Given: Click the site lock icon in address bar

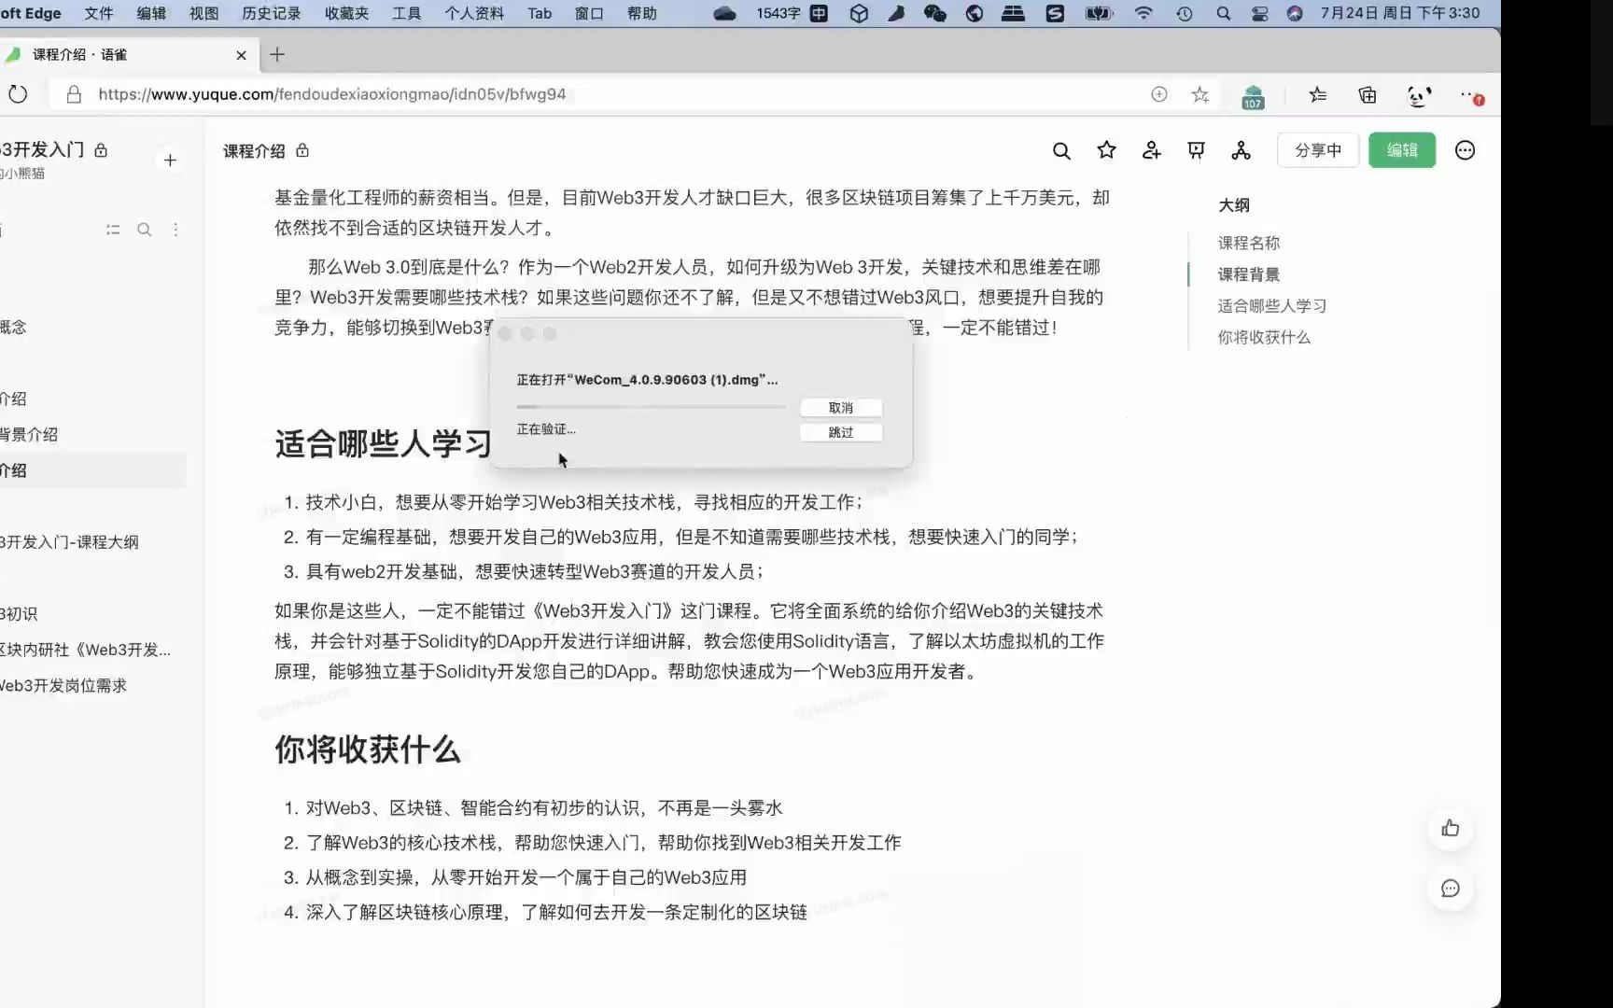Looking at the screenshot, I should click(74, 94).
